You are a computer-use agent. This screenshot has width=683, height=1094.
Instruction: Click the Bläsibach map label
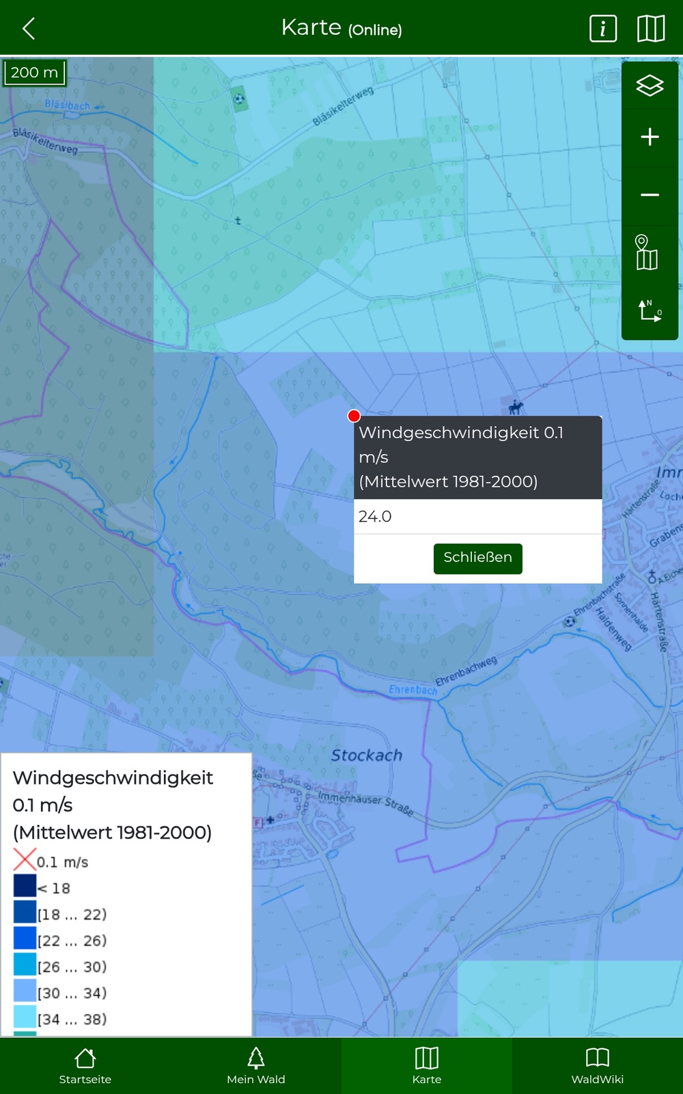pyautogui.click(x=67, y=105)
